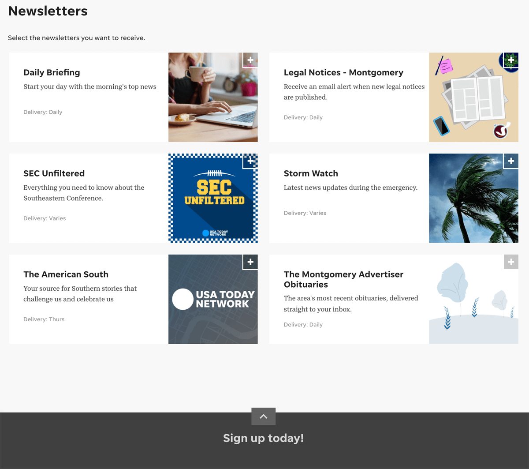
Task: Click 'Receive an email alert' description text
Action: coord(354,92)
